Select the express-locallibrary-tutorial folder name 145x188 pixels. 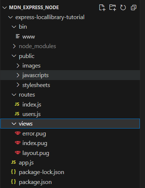(x=50, y=17)
